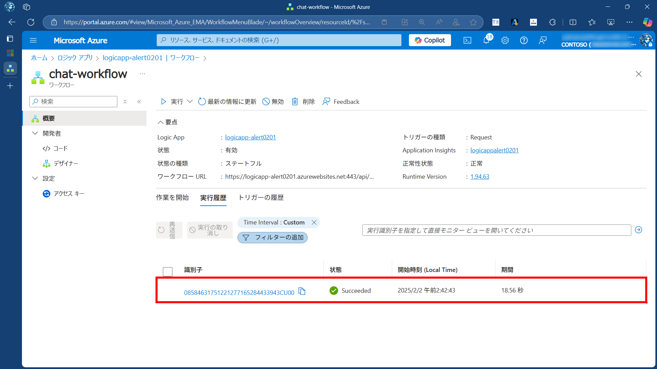Collapse the 要点 essentials section

[160, 122]
